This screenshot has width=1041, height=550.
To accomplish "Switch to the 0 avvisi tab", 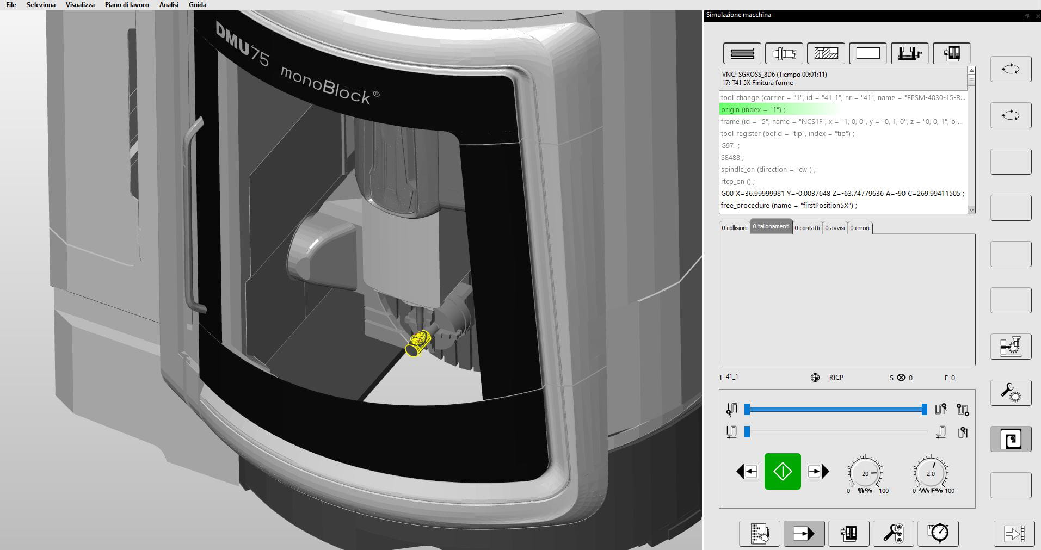I will click(835, 228).
